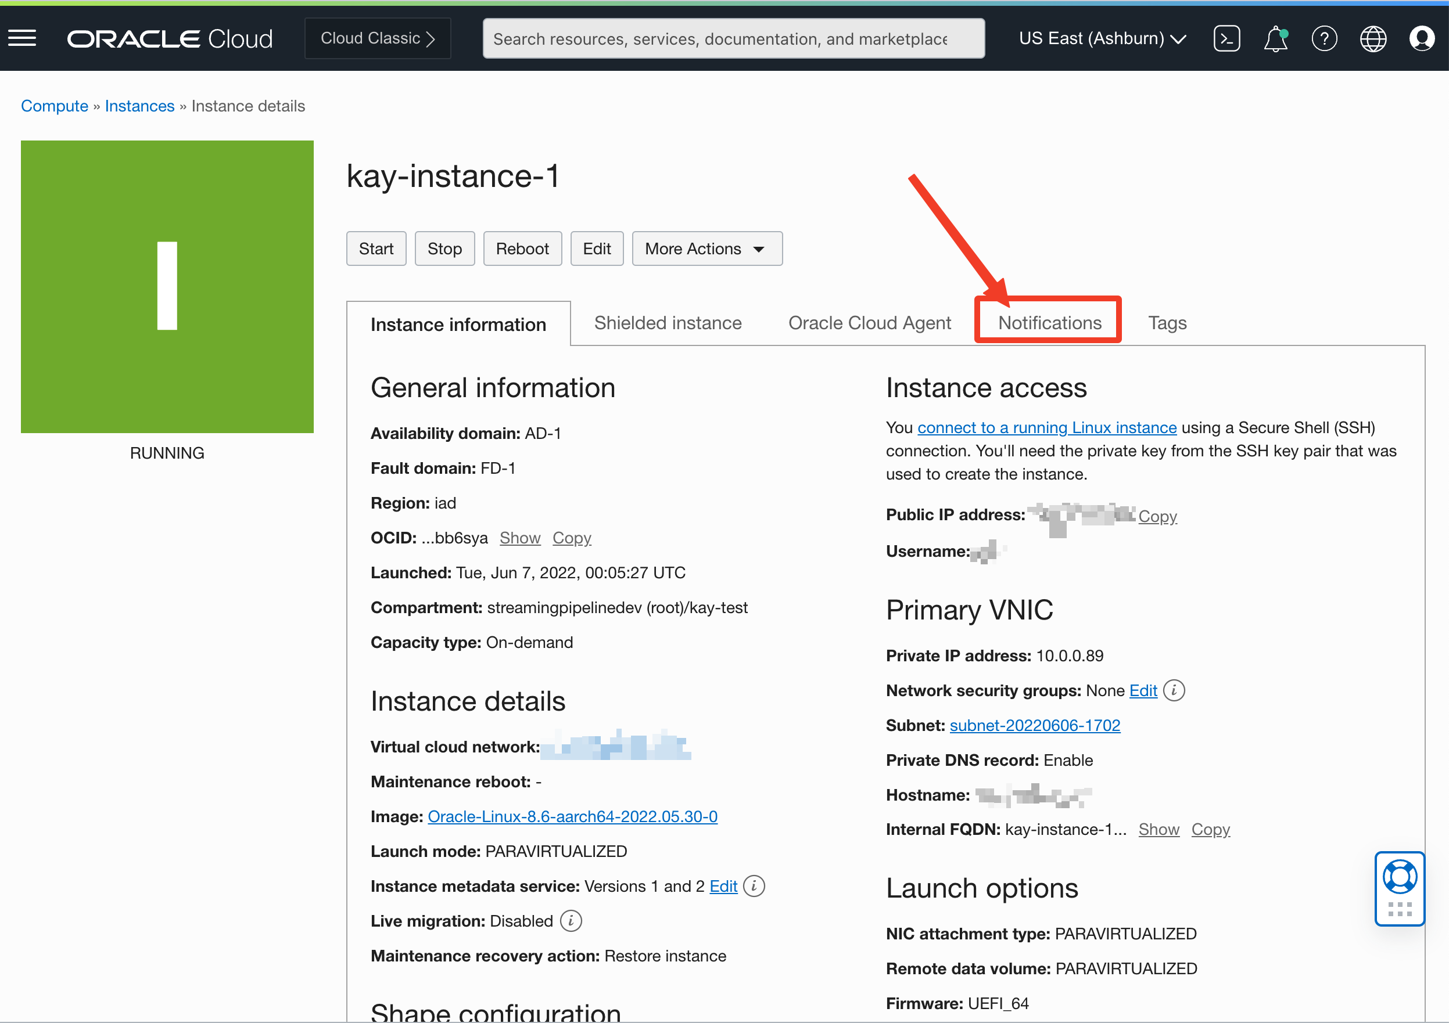1449x1023 pixels.
Task: Switch to the Shielded instance tab
Action: 667,322
